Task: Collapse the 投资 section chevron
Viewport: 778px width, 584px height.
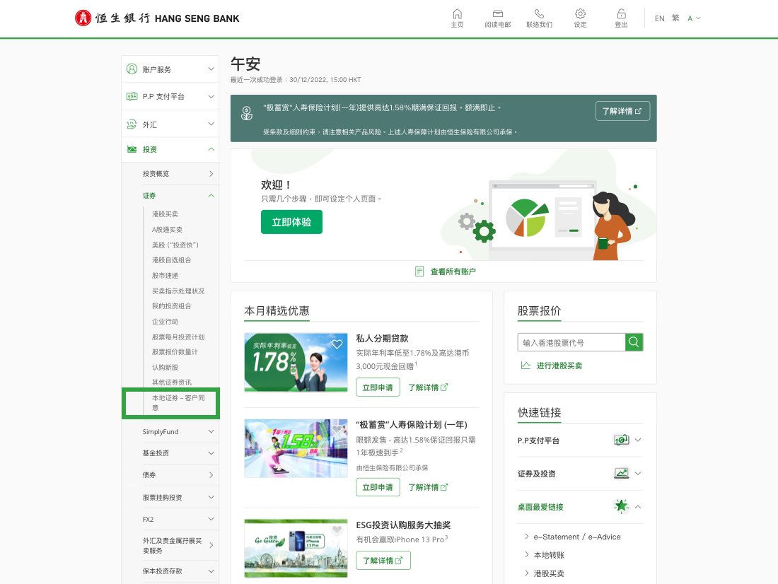Action: point(211,149)
